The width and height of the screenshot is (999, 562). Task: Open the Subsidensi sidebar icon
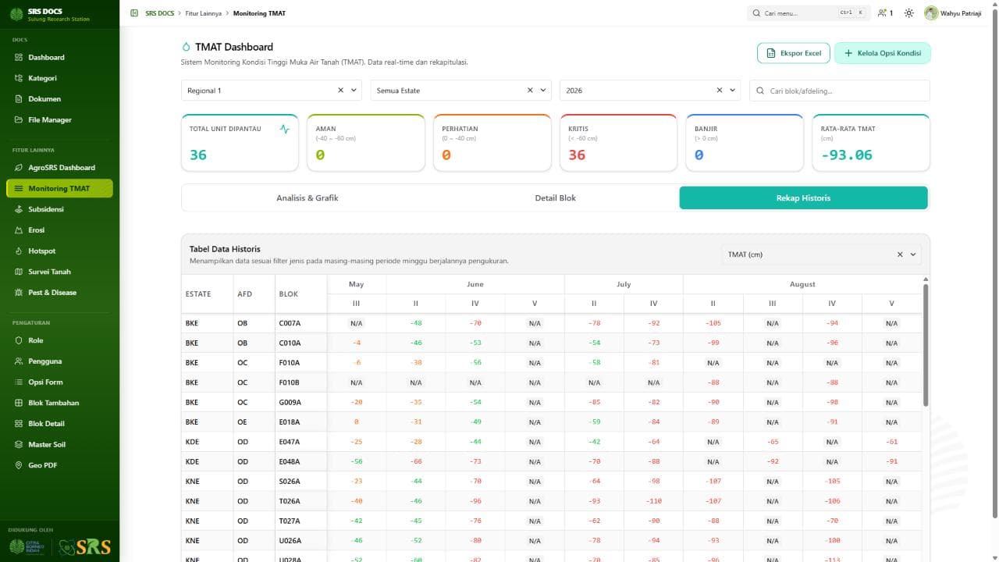[x=19, y=209]
